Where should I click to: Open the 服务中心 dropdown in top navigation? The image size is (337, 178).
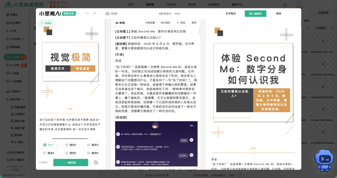[x=238, y=4]
